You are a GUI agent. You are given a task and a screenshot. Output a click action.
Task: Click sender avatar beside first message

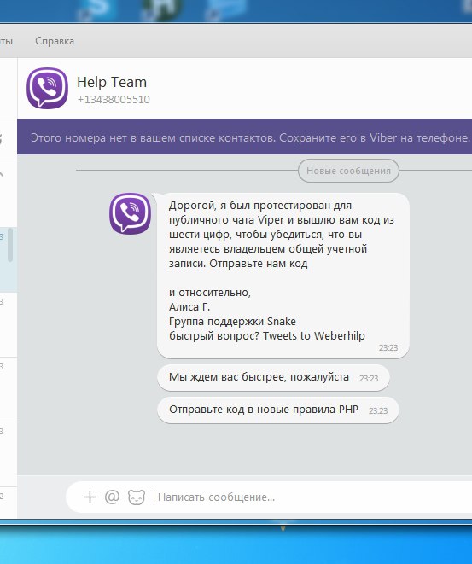click(x=130, y=213)
